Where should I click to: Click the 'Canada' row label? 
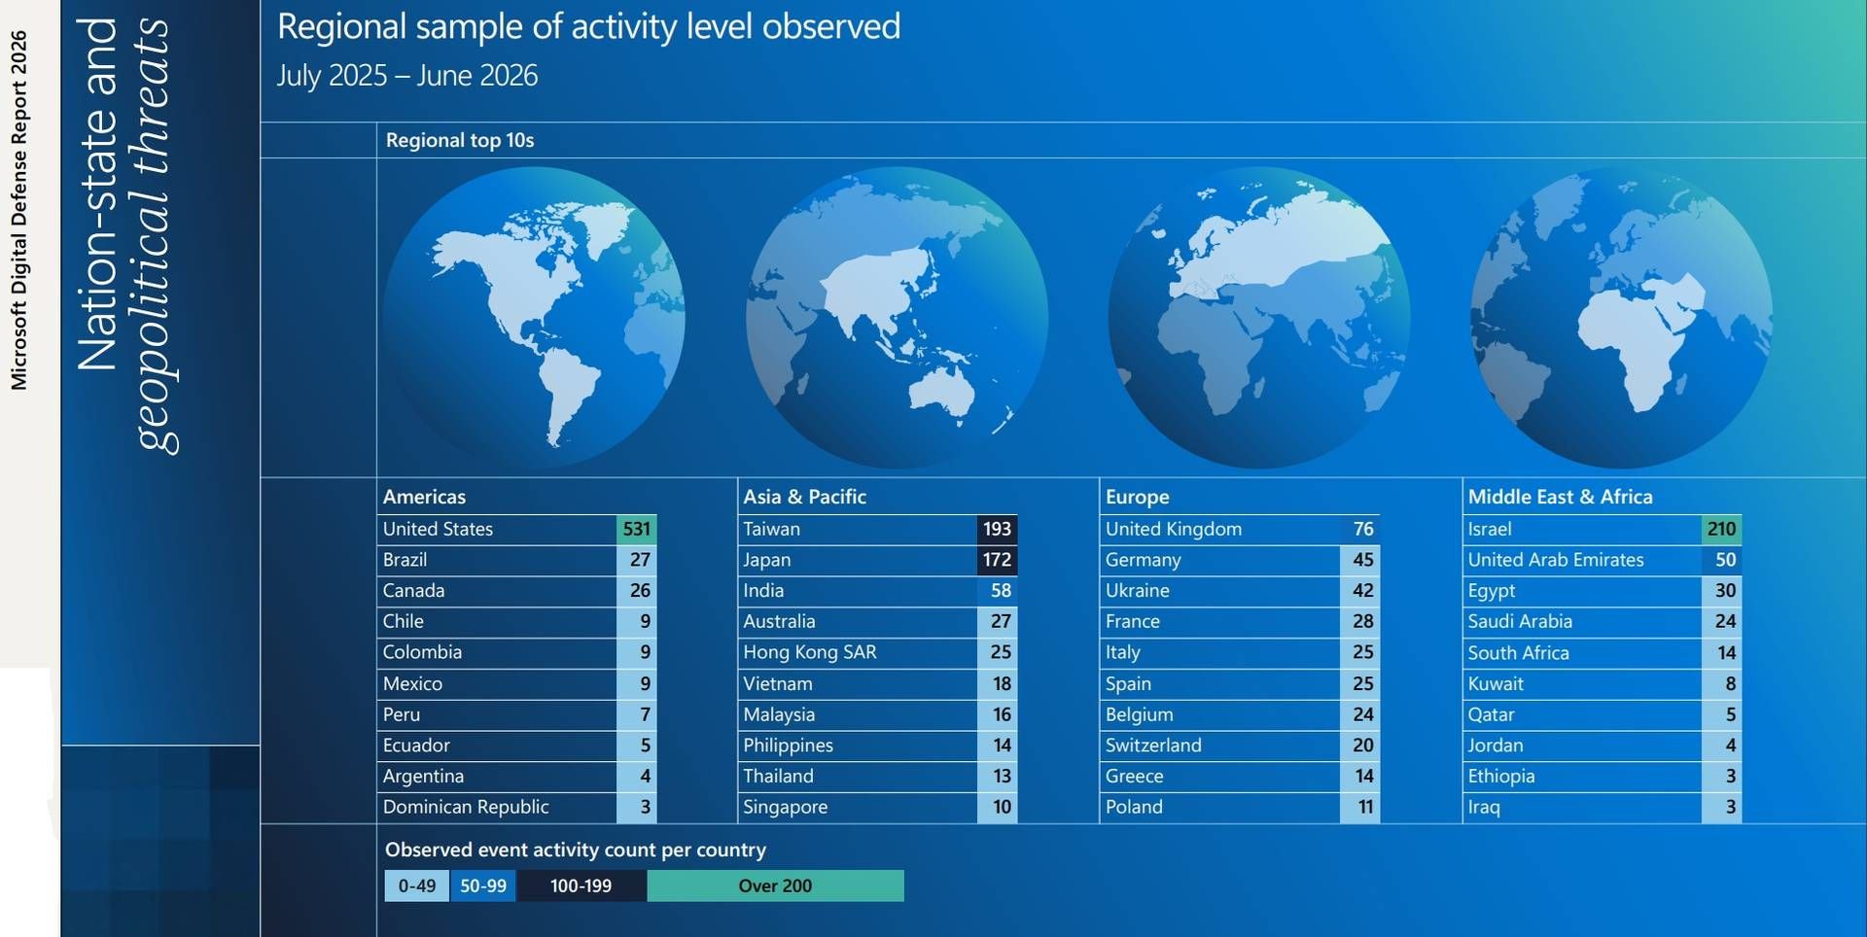click(x=413, y=591)
